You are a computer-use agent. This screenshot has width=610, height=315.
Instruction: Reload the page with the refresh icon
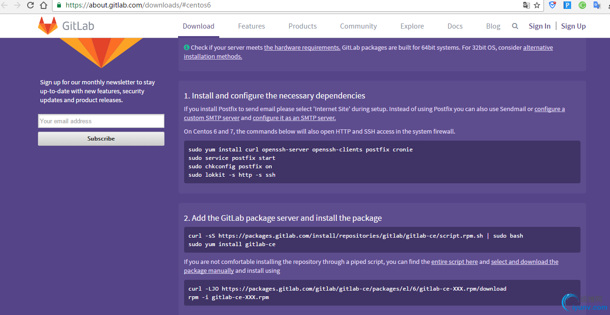click(x=30, y=6)
